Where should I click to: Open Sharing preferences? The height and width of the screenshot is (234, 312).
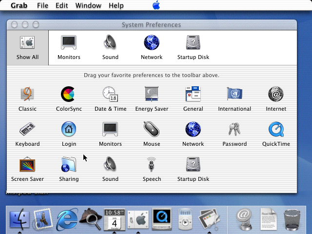69,169
